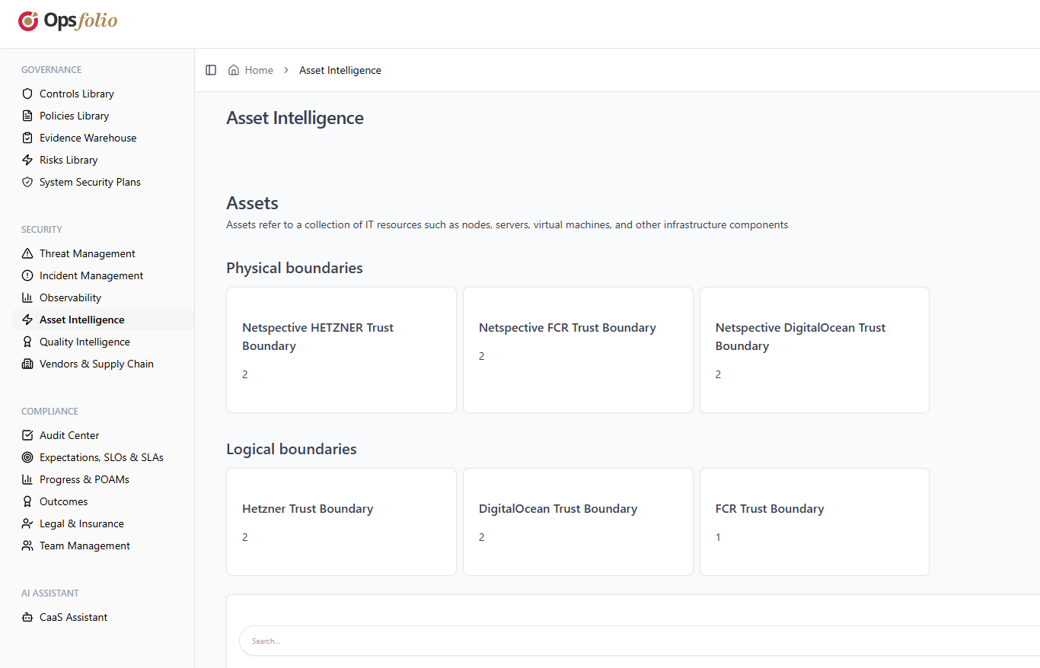The image size is (1040, 668).
Task: Click the Quality Intelligence icon
Action: [x=27, y=341]
